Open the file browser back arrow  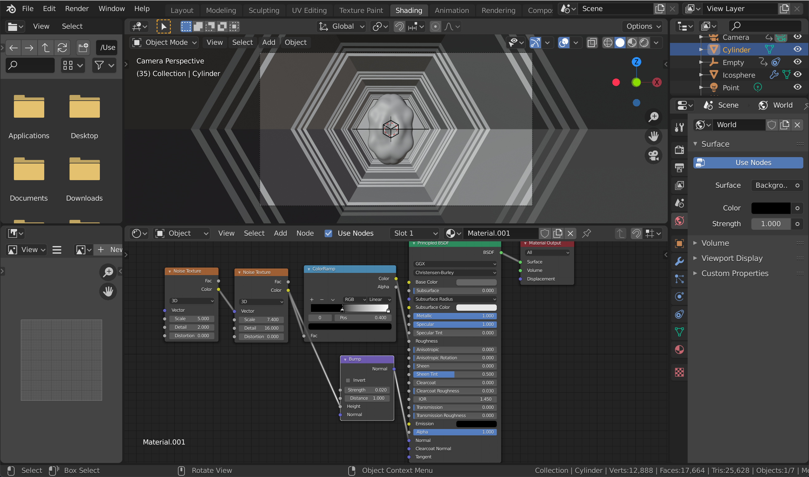point(14,48)
